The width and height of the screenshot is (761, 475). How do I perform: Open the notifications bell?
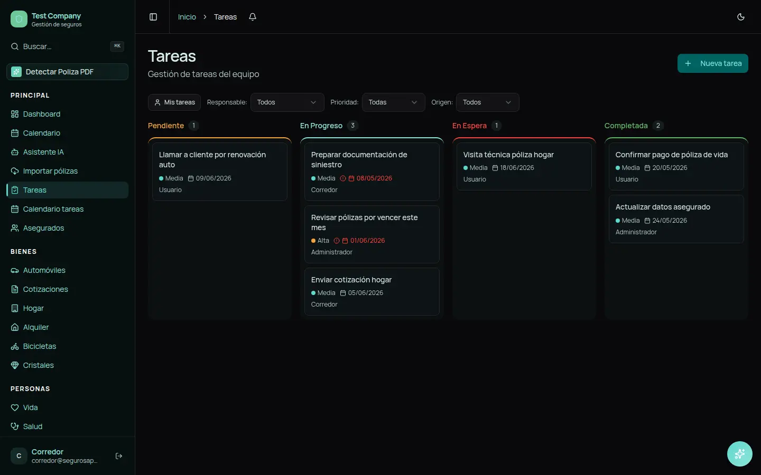coord(253,17)
